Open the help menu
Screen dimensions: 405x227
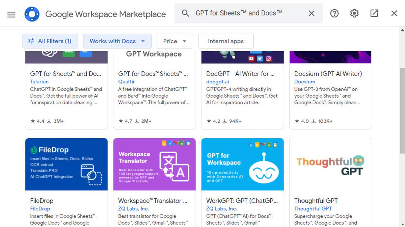click(334, 13)
